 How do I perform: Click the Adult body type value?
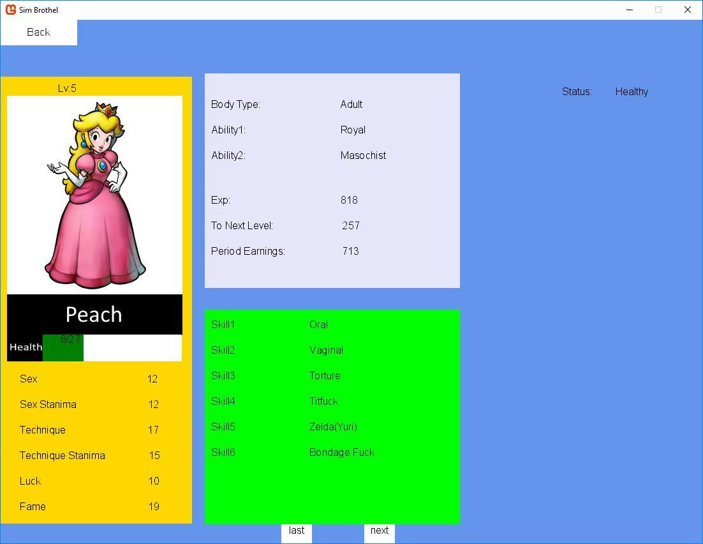coord(351,105)
